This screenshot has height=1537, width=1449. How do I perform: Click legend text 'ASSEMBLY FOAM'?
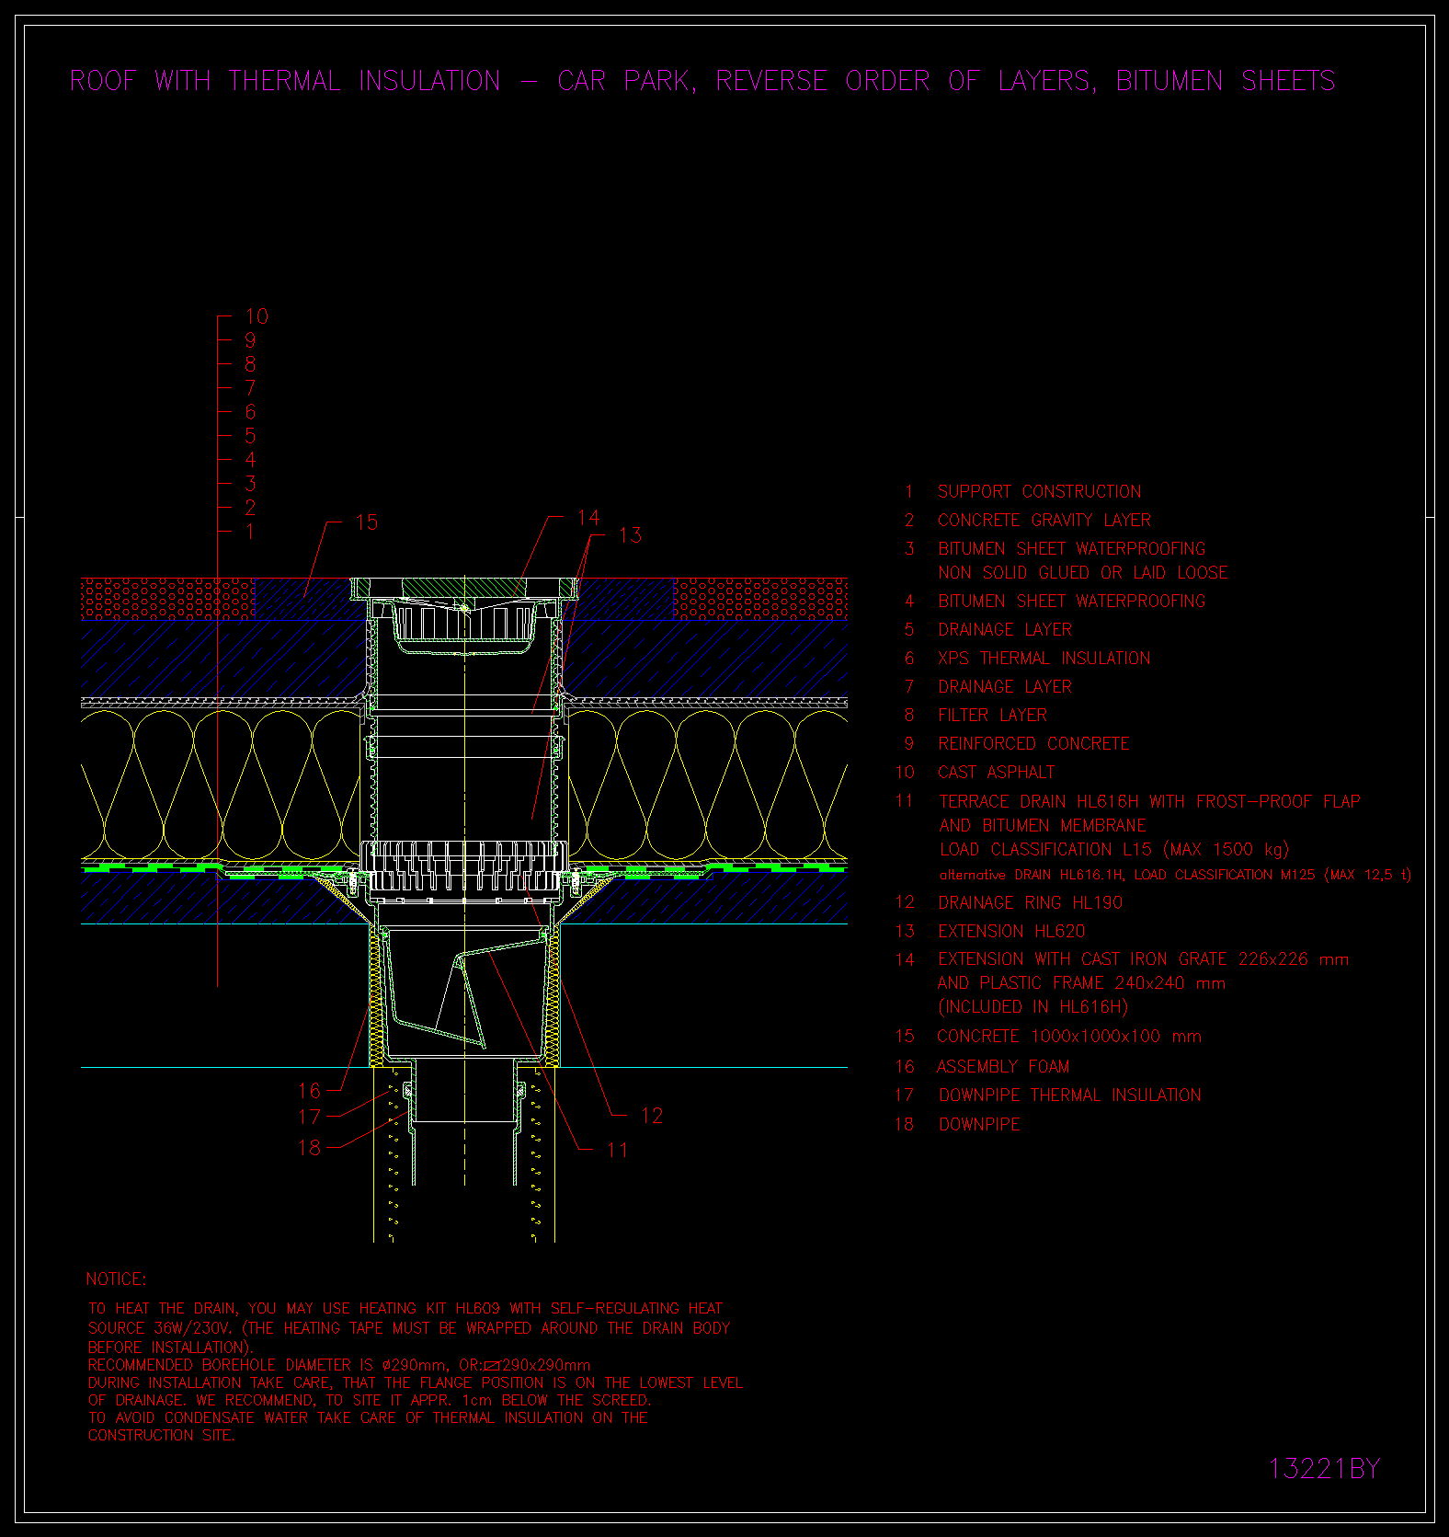(x=1003, y=1066)
